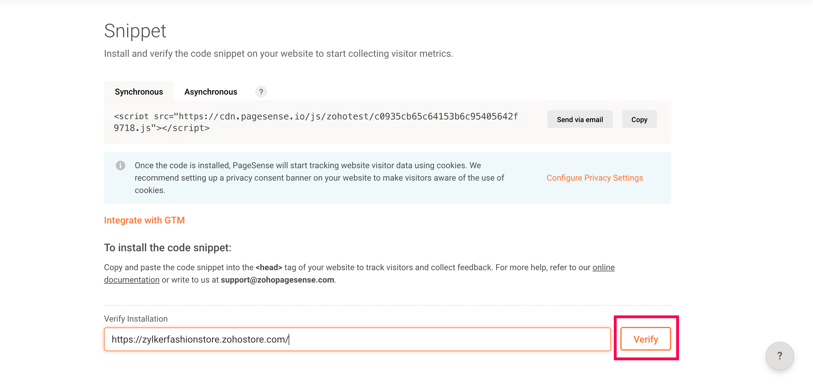
Task: Click the Snippet page heading
Action: point(135,31)
